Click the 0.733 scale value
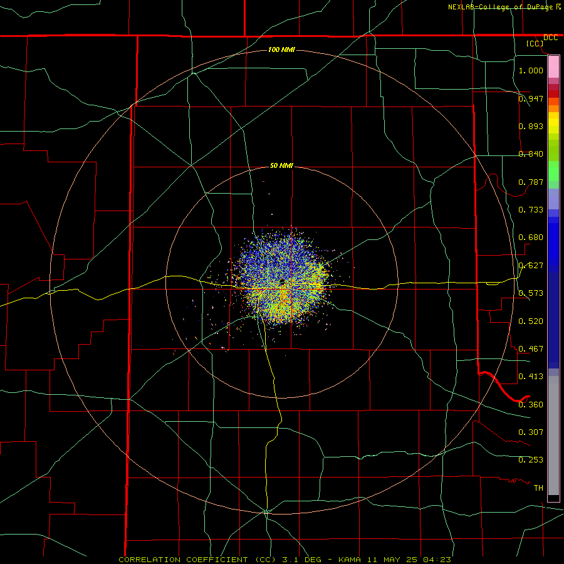564x564 pixels. pyautogui.click(x=531, y=210)
